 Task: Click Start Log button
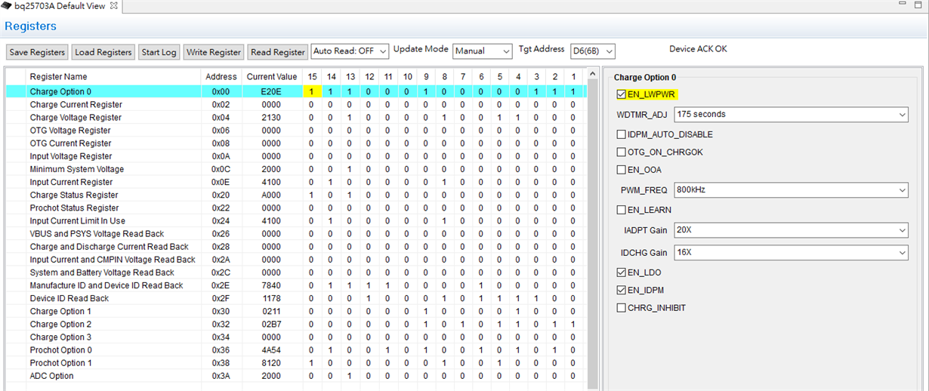point(159,52)
